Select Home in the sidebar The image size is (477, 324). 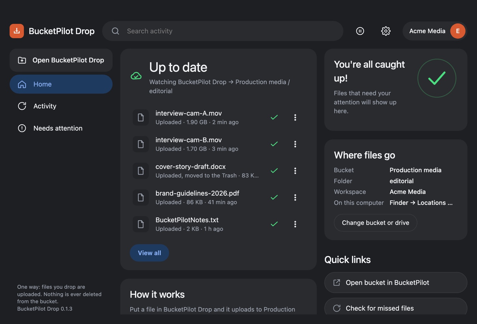61,84
